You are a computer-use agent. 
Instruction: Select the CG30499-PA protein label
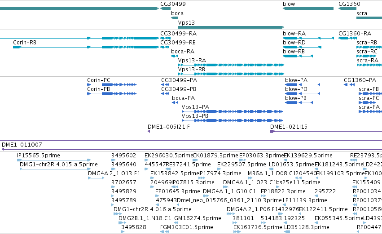click(179, 80)
